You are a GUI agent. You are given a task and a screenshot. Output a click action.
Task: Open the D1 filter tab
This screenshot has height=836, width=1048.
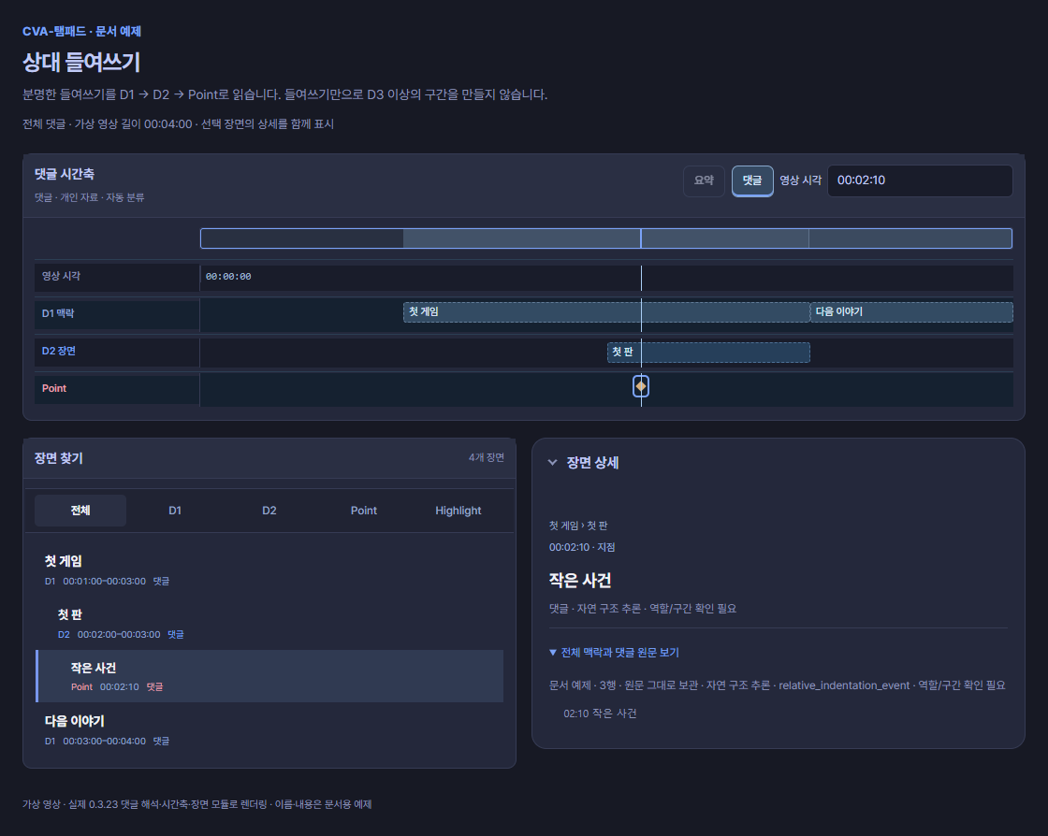coord(174,511)
